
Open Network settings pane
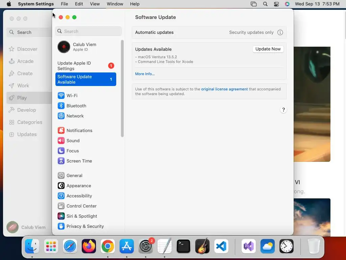[85, 116]
